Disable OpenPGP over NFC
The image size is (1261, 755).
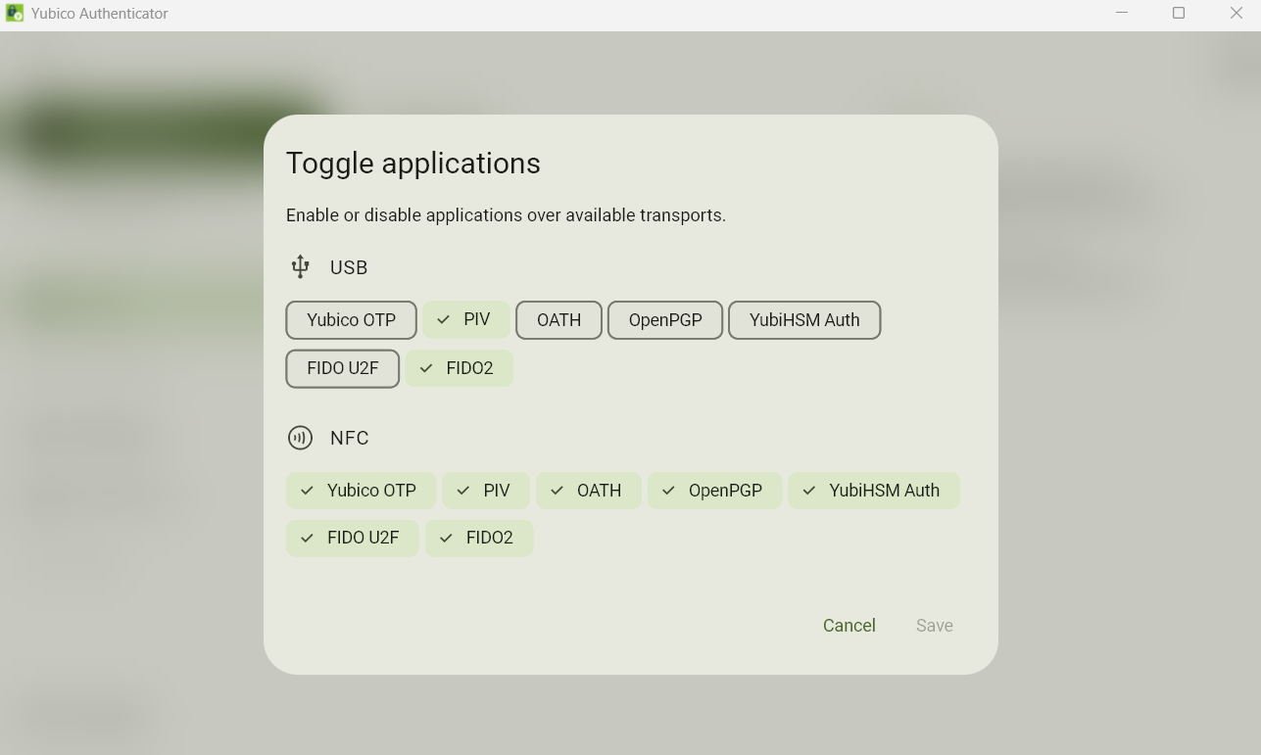pyautogui.click(x=714, y=491)
